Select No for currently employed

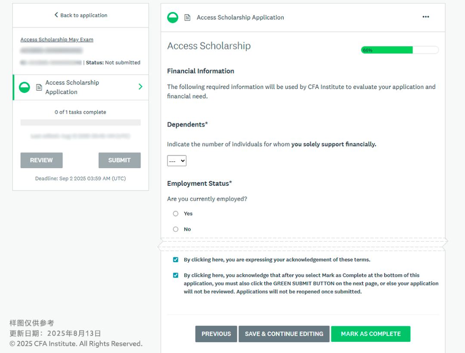tap(176, 229)
